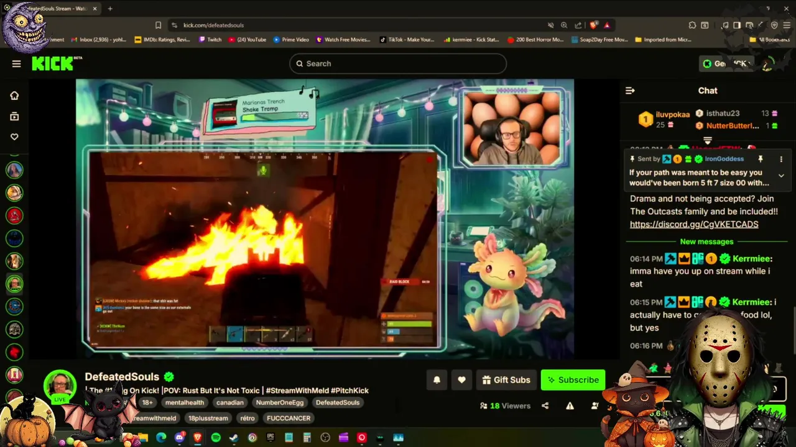Viewport: 796px width, 447px height.
Task: Click the Gift Subs button
Action: point(506,380)
